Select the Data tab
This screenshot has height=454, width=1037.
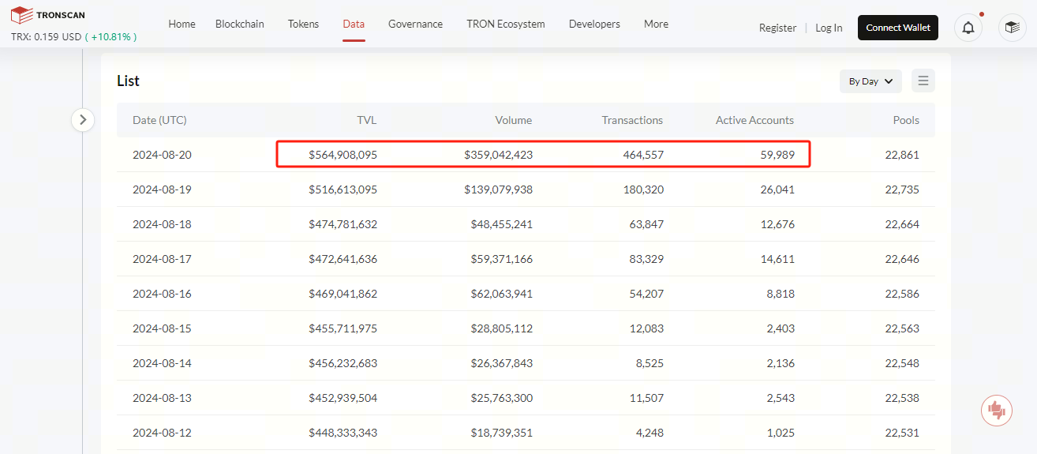354,24
